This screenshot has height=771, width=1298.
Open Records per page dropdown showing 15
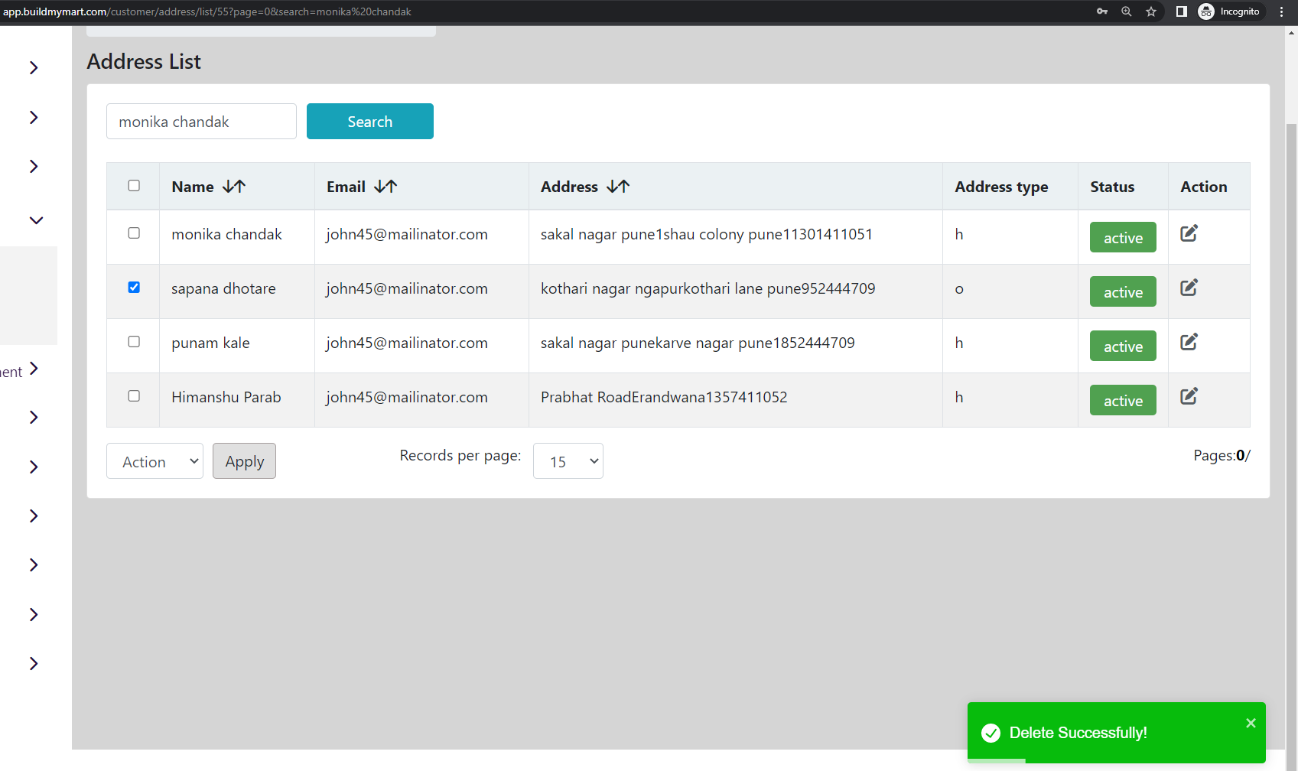click(568, 461)
